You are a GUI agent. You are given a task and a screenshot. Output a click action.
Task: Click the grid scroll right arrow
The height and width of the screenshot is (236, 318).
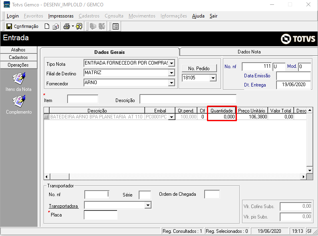point(303,177)
